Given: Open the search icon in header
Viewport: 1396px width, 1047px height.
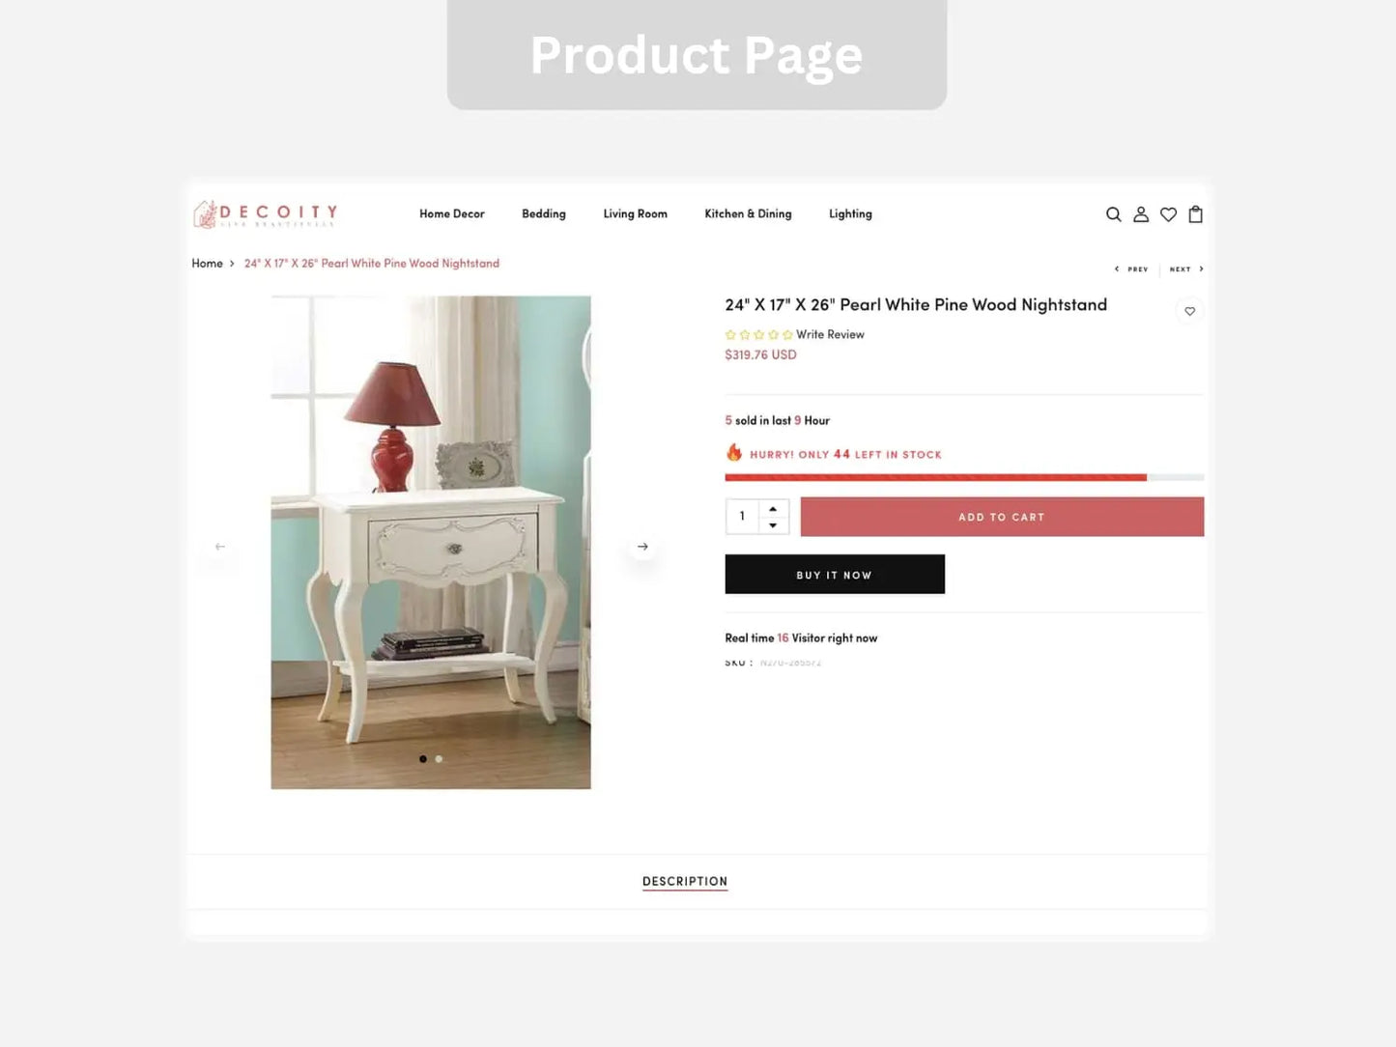Looking at the screenshot, I should coord(1113,214).
